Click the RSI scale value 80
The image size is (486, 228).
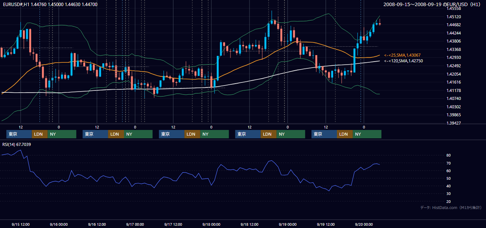pyautogui.click(x=448, y=155)
